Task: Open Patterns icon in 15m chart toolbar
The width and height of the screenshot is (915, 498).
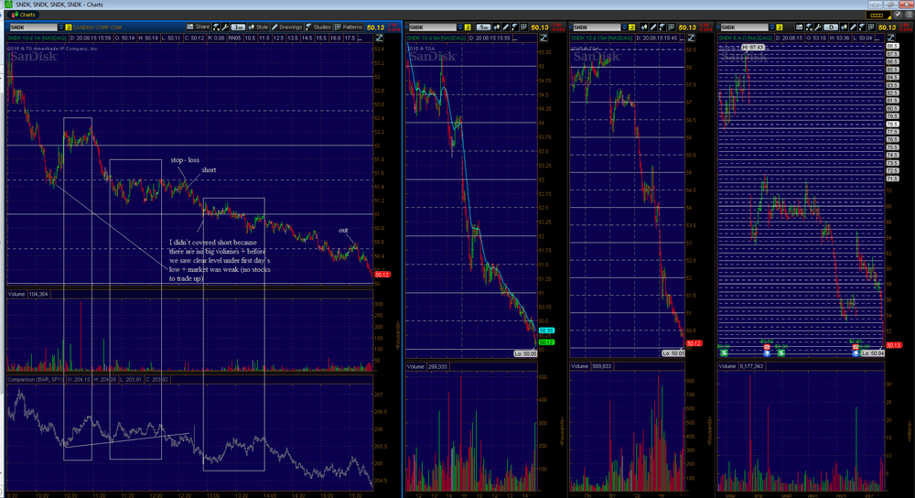Action: click(671, 27)
